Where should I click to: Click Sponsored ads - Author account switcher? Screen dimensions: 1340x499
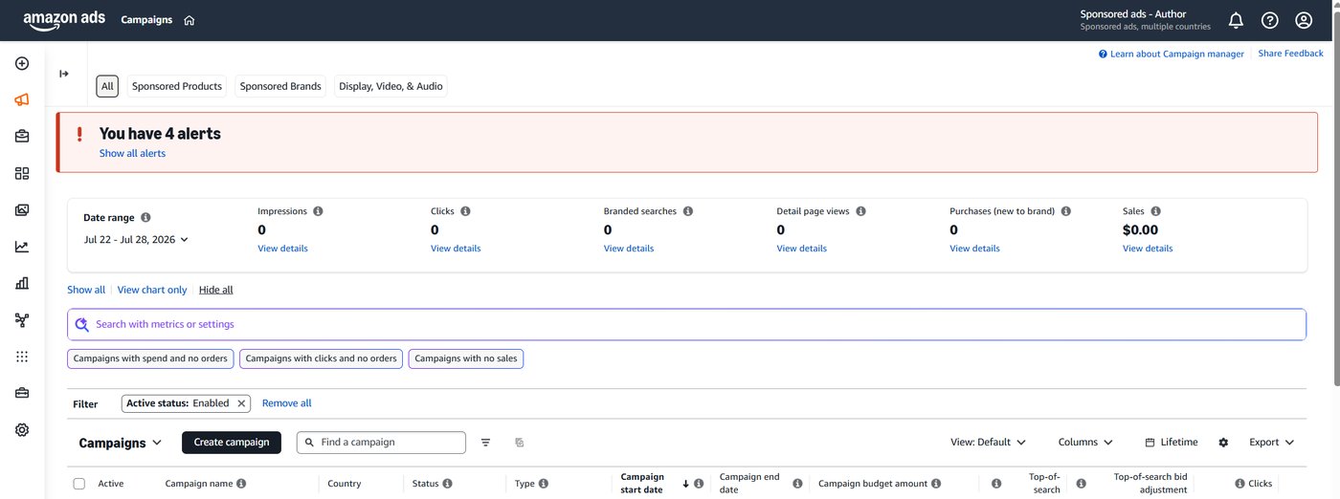[x=1146, y=20]
